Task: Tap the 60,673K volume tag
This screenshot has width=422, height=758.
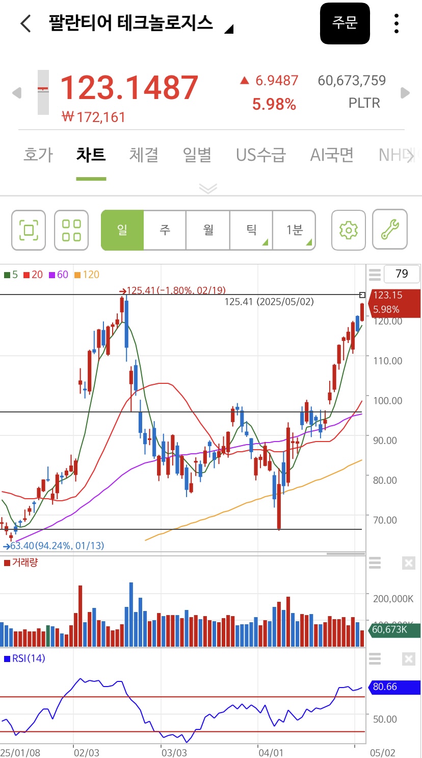Action: (394, 630)
